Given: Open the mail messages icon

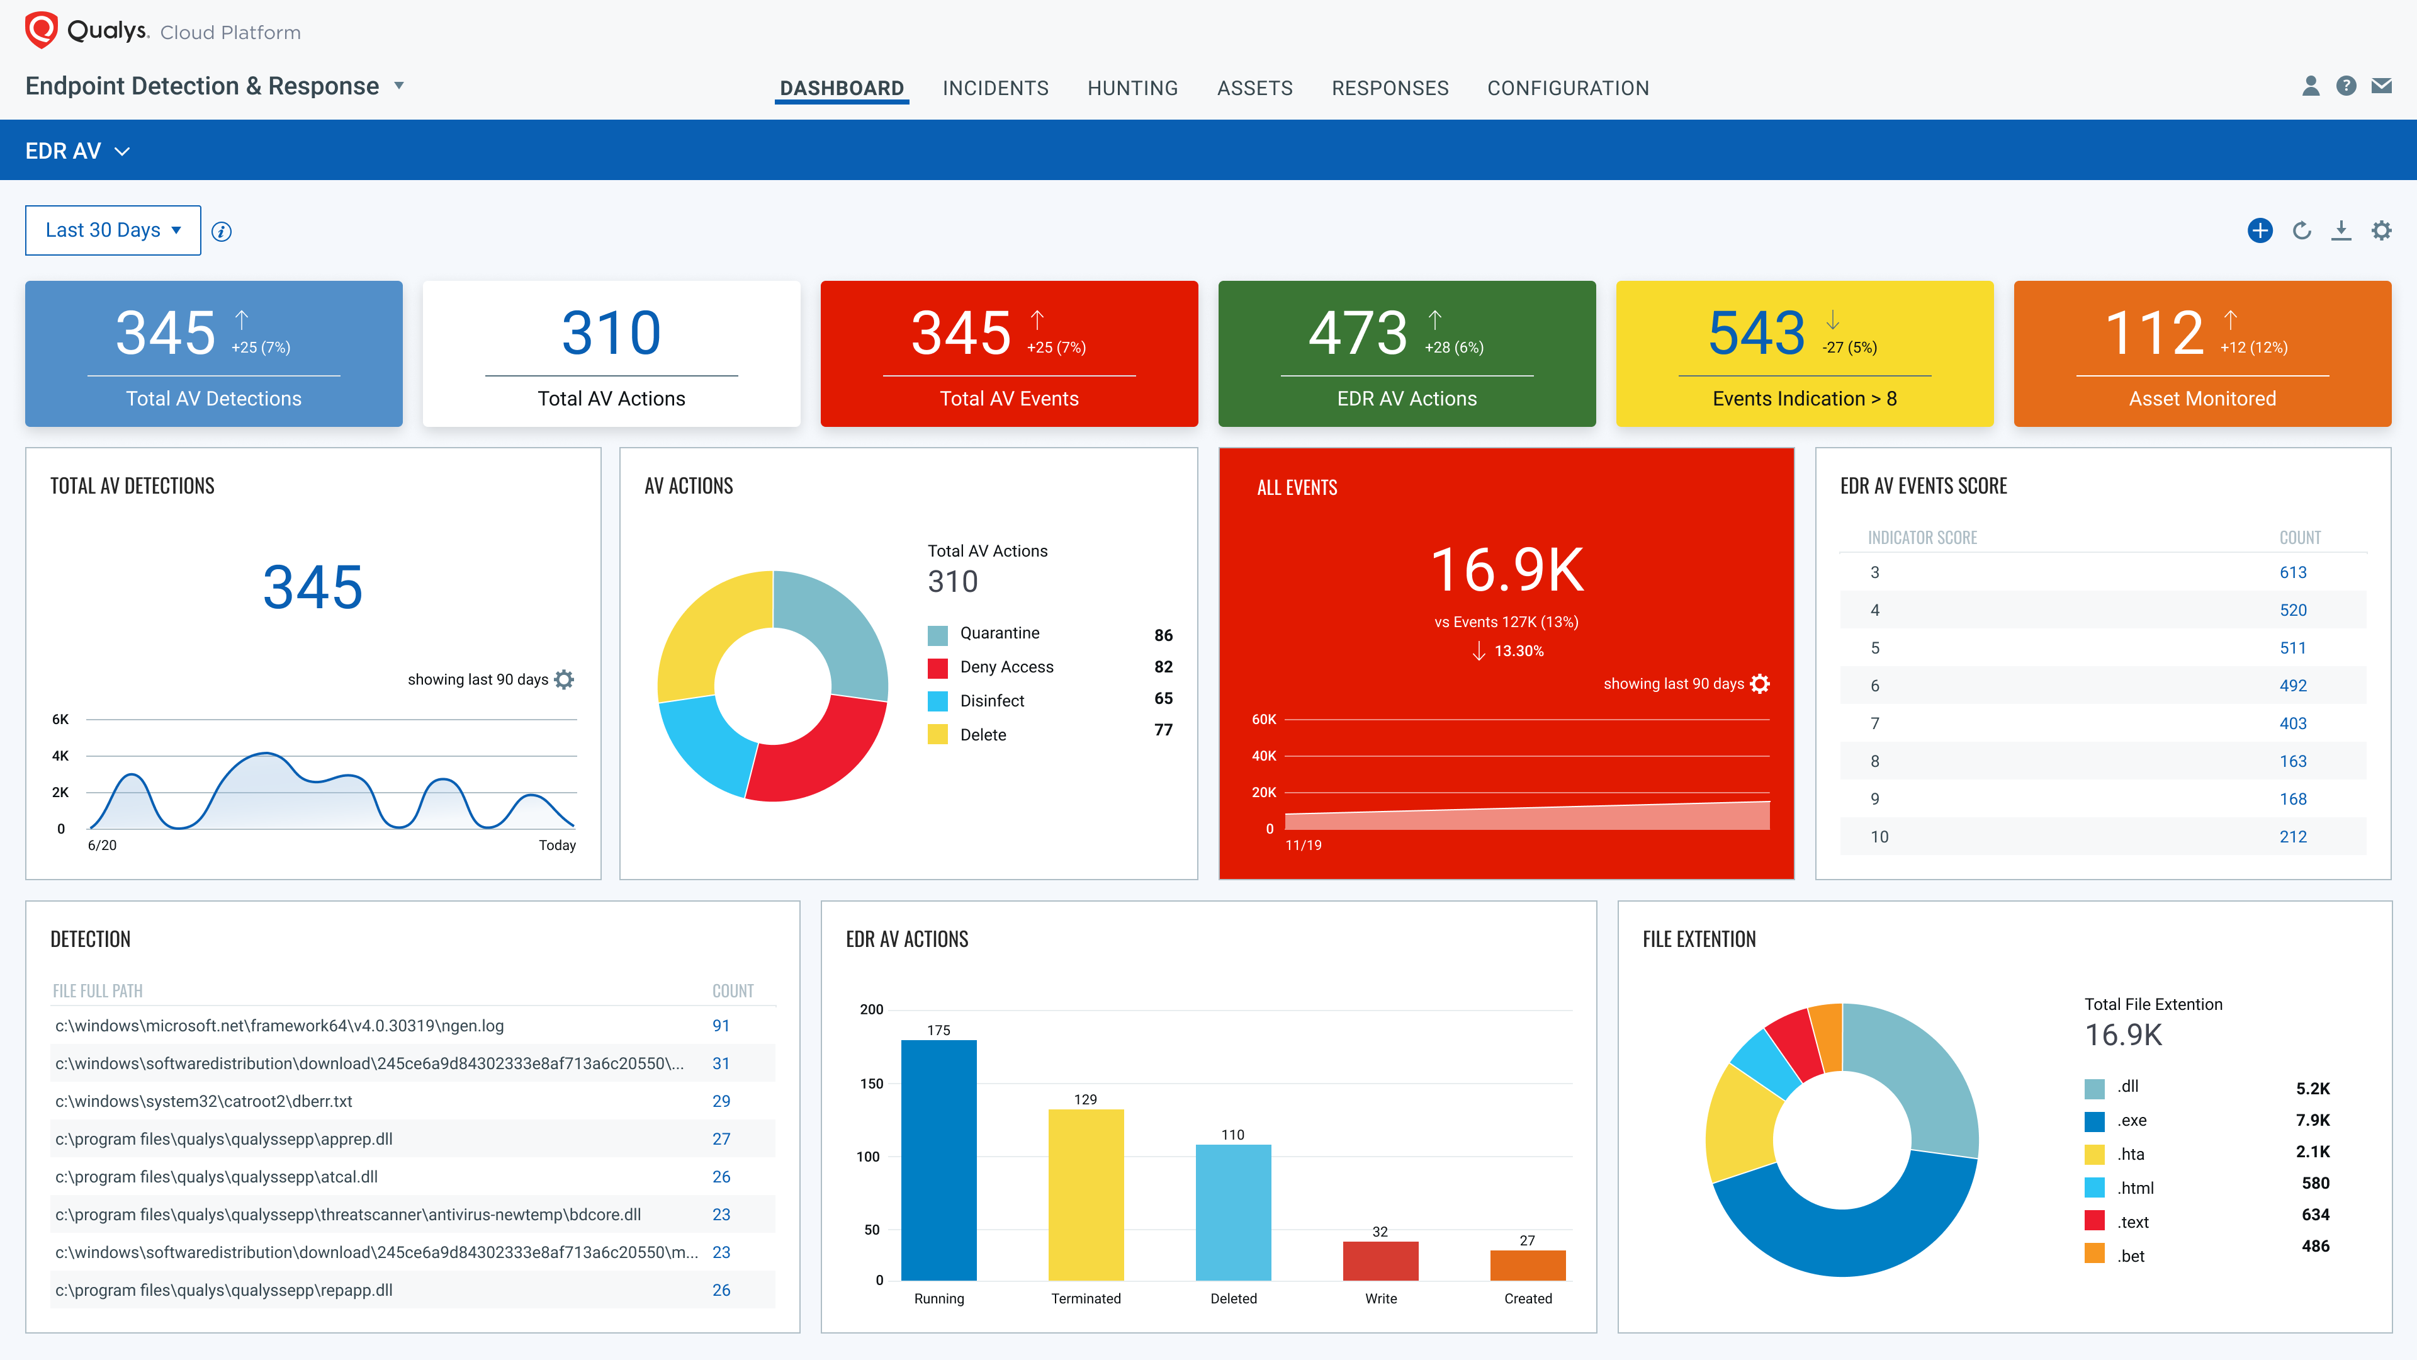Looking at the screenshot, I should pos(2381,86).
